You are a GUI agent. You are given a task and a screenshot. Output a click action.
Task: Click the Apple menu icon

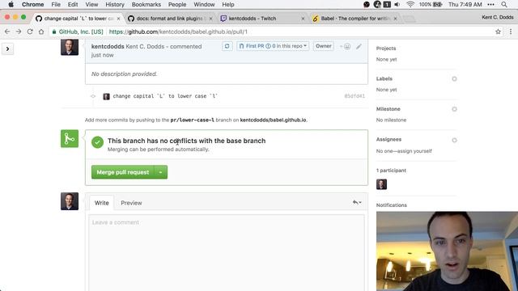pos(11,4)
